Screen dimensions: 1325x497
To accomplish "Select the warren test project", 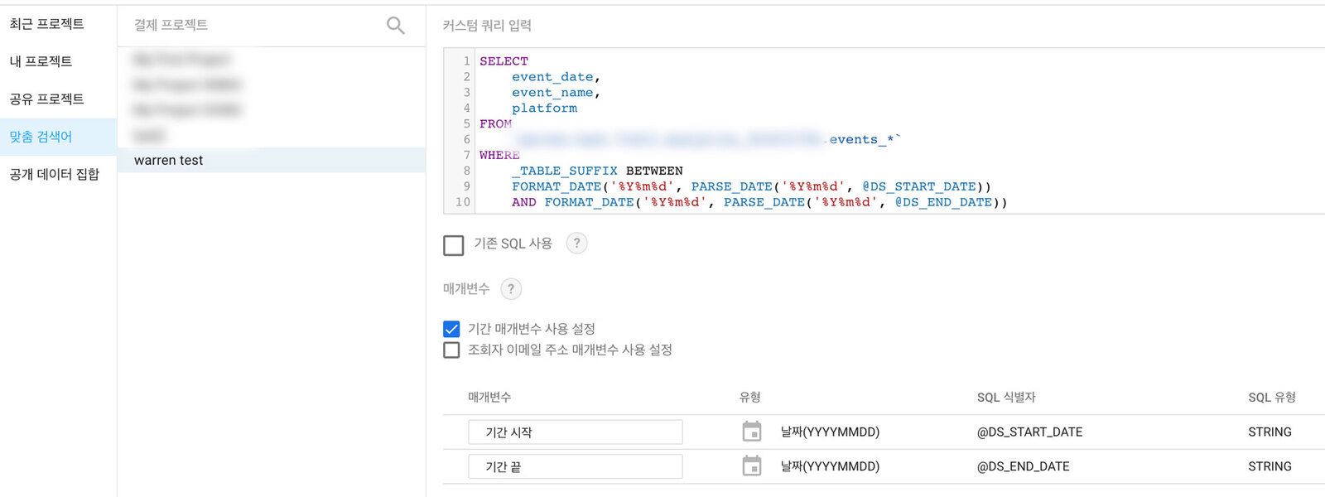I will [272, 160].
